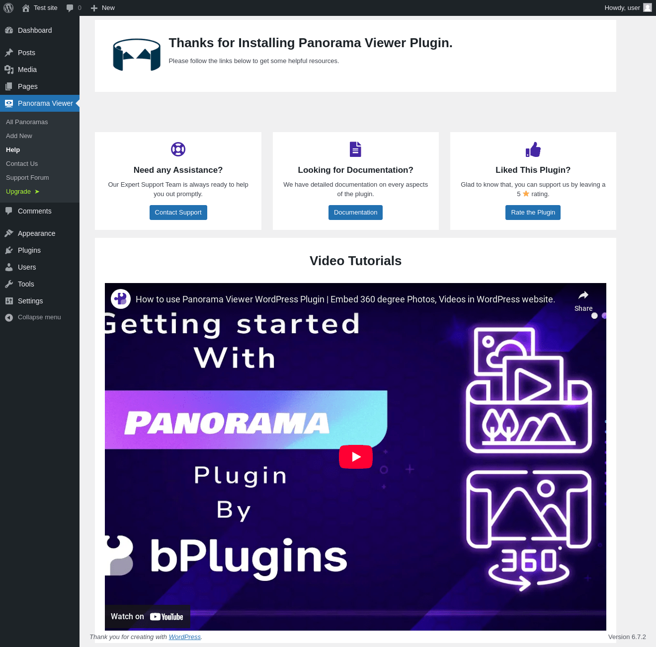The width and height of the screenshot is (656, 647).
Task: Click the plus icon next to New
Action: 94,8
